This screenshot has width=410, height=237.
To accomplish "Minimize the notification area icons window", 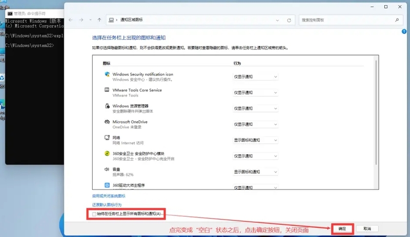I will click(372, 7).
